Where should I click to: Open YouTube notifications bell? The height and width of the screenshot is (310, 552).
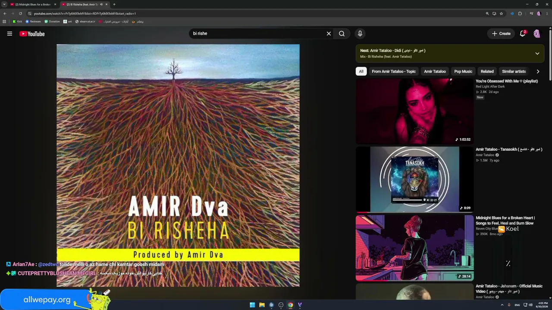[x=523, y=34]
